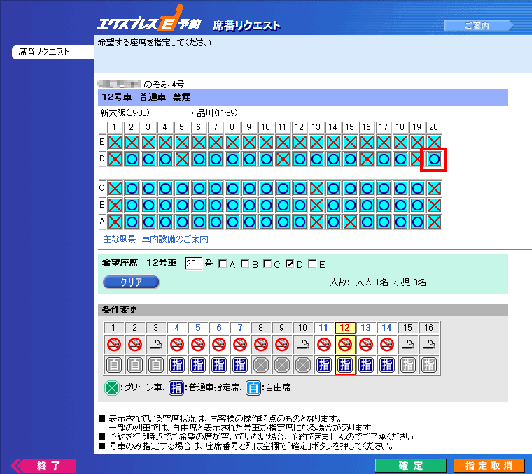Viewport: 532px width, 474px height.
Task: Choose car 14 reserved-seat icon
Action: [387, 364]
